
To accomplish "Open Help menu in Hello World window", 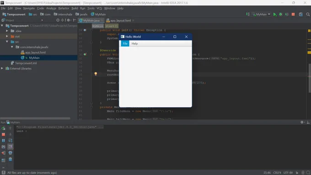I will click(x=134, y=43).
